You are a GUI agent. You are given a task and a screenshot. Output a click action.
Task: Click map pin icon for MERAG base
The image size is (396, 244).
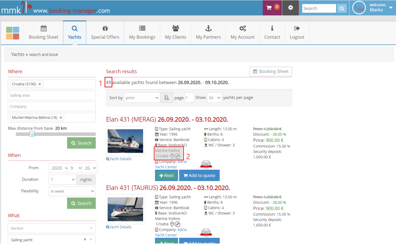(172, 156)
